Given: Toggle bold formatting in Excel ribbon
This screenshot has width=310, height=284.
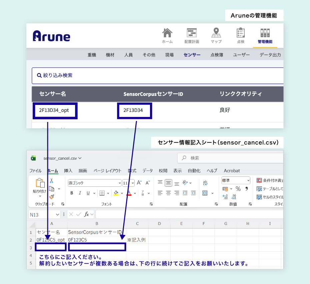Looking at the screenshot, I should coord(72,193).
